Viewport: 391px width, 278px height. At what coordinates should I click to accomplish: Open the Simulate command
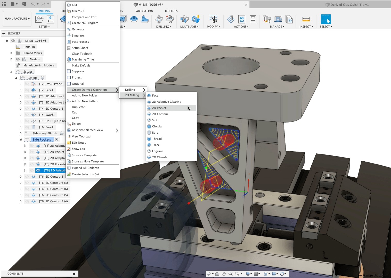[x=77, y=35]
